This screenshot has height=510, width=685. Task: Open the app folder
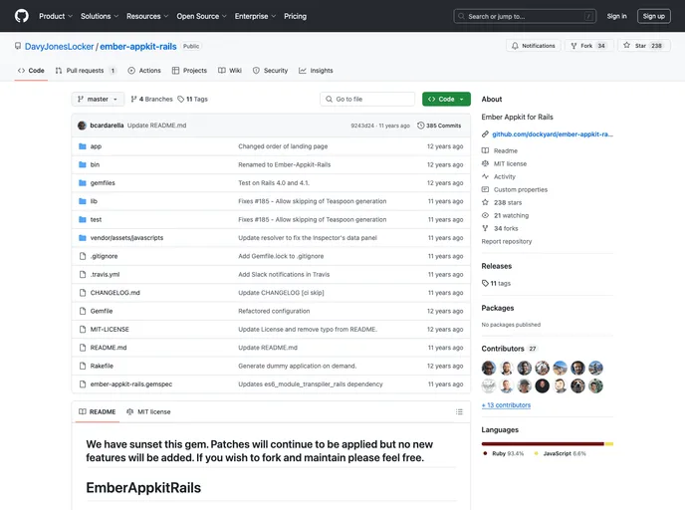[96, 146]
